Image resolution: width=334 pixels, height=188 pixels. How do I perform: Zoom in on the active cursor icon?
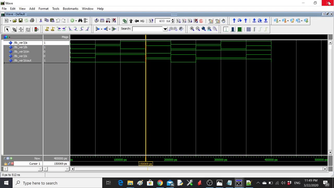(209, 29)
